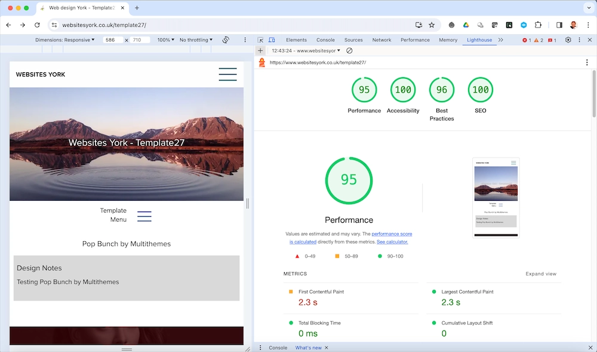Install the page as an app icon
597x352 pixels.
coord(419,25)
